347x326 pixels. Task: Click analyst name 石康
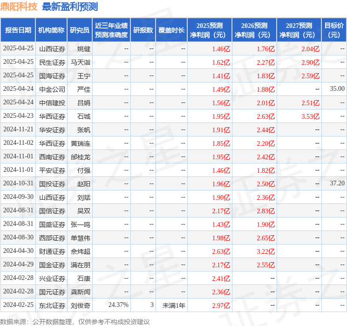coord(84,278)
